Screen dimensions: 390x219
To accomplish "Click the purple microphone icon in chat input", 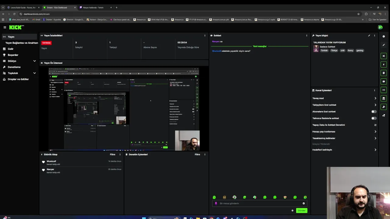I will pos(216,203).
